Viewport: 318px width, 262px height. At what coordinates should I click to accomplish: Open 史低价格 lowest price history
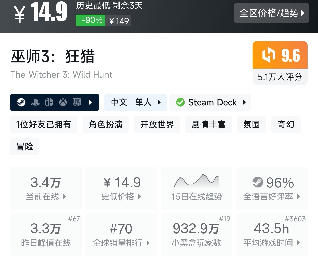point(121,188)
